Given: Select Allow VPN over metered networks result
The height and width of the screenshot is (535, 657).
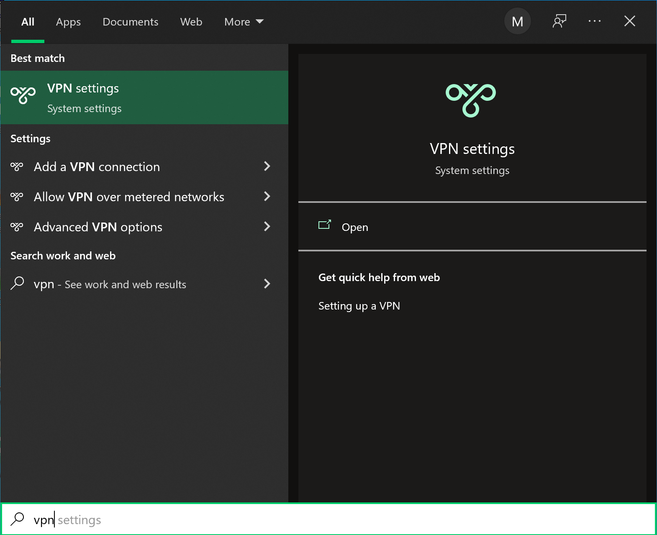Looking at the screenshot, I should [144, 197].
